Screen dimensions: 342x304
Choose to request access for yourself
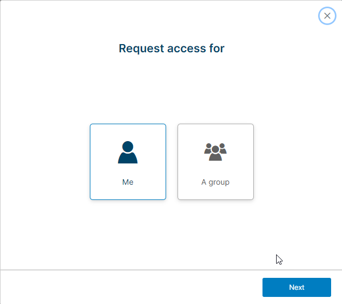[128, 162]
